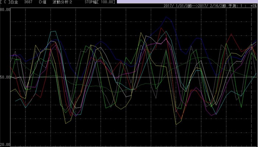Click the 白金 instrument name label
The width and height of the screenshot is (258, 147).
[15, 2]
